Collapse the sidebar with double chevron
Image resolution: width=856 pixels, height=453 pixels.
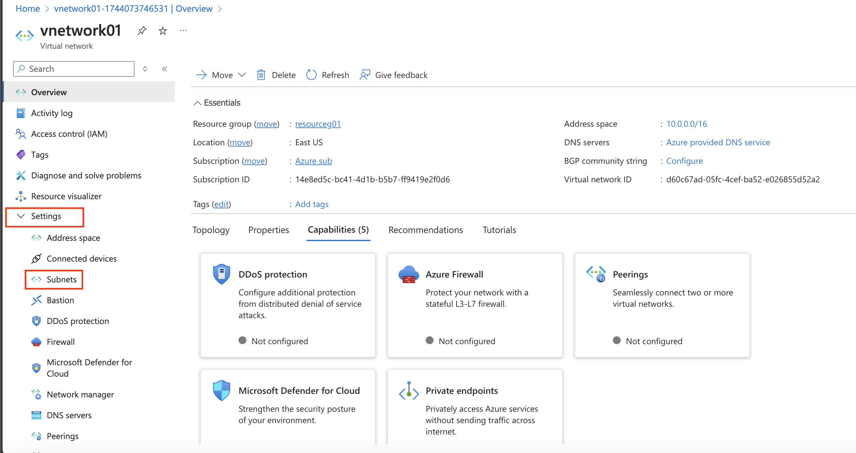tap(164, 69)
